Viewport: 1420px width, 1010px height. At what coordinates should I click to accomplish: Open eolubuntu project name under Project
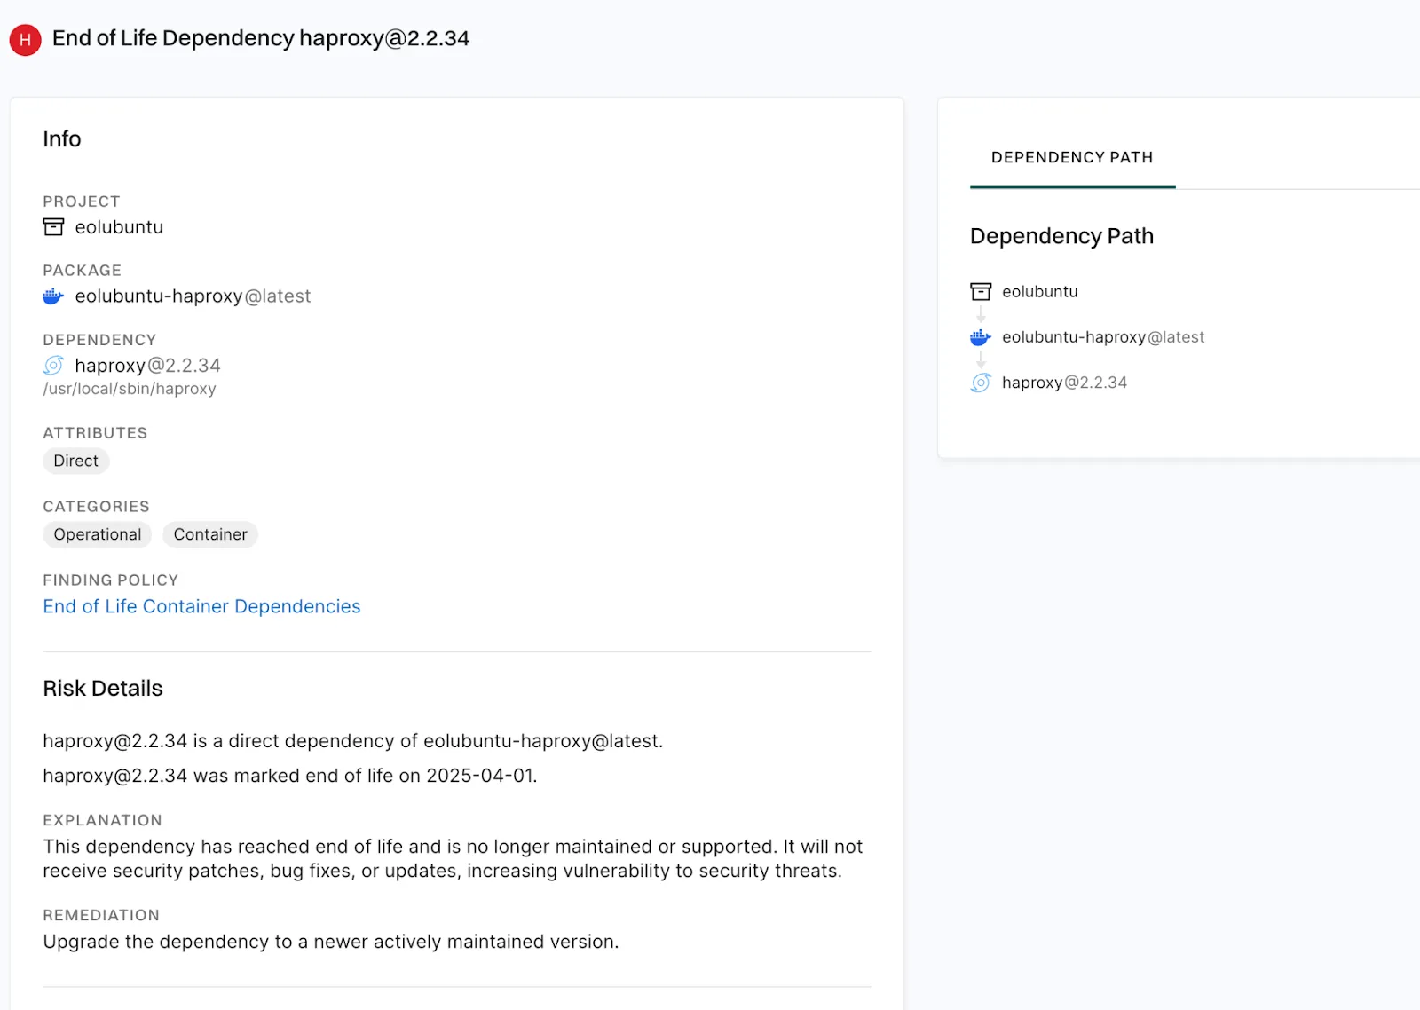[x=119, y=227]
